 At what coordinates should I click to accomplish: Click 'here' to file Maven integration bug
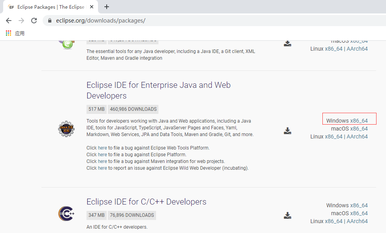pyautogui.click(x=102, y=161)
